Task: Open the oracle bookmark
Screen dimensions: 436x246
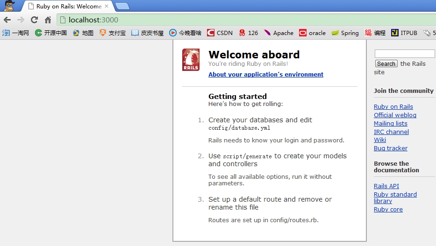Action: coord(312,33)
